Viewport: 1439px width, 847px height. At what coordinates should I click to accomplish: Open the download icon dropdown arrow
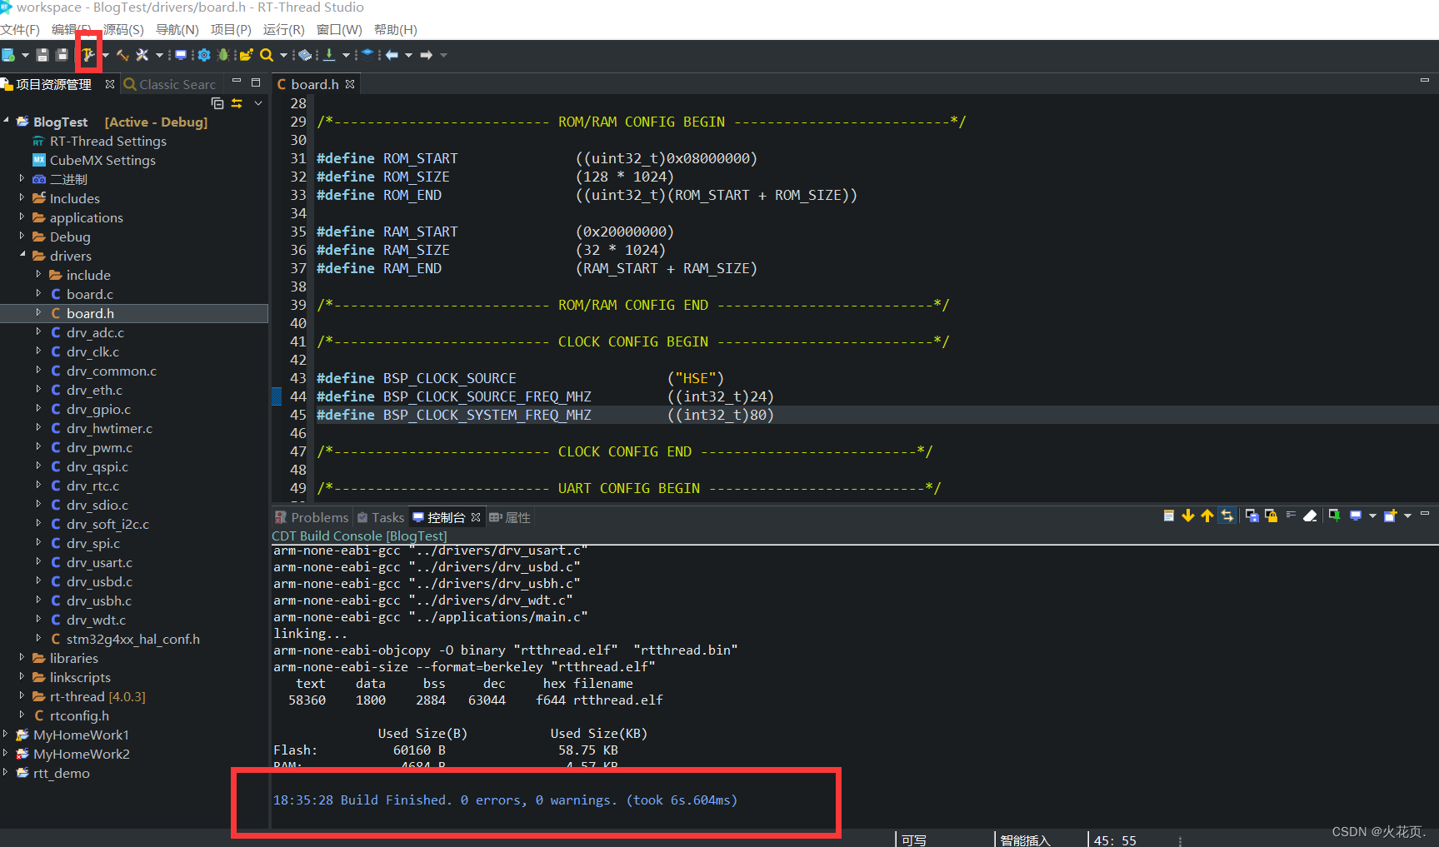[x=346, y=56]
